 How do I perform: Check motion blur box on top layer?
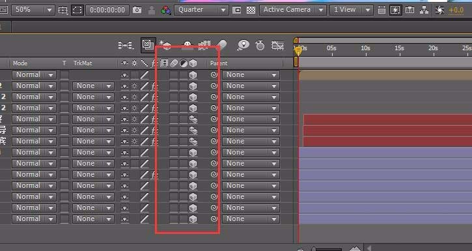click(x=174, y=75)
